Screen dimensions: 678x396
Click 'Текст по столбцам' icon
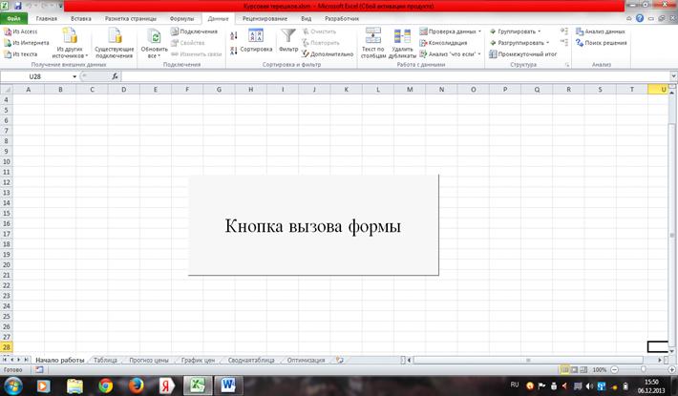point(372,36)
